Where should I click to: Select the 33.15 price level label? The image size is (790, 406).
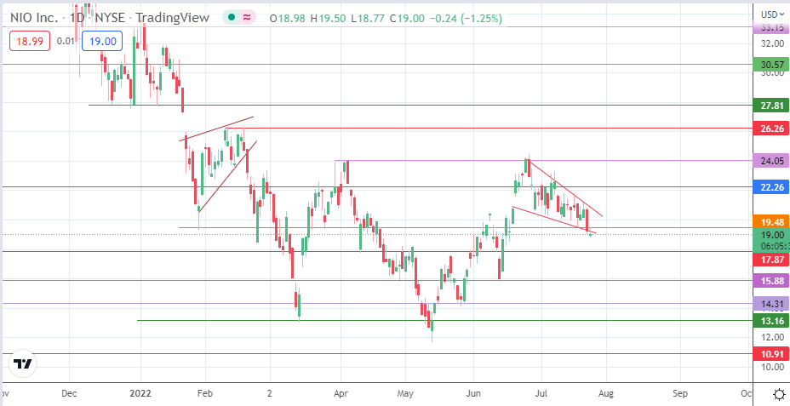(770, 27)
